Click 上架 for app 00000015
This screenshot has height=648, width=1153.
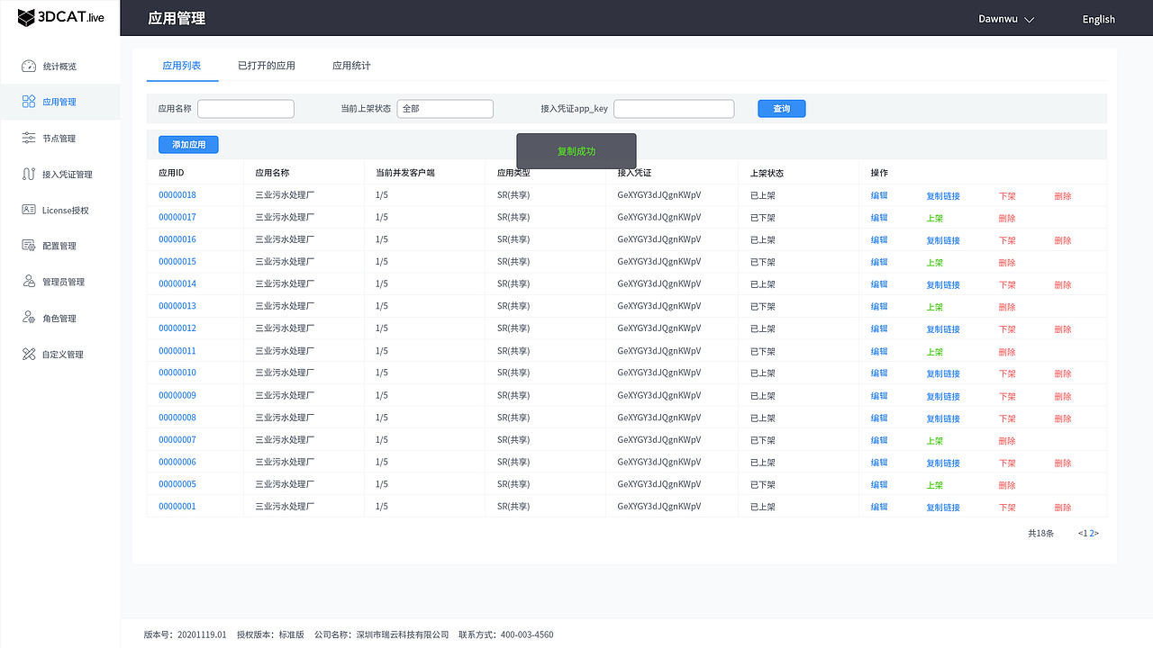[935, 263]
